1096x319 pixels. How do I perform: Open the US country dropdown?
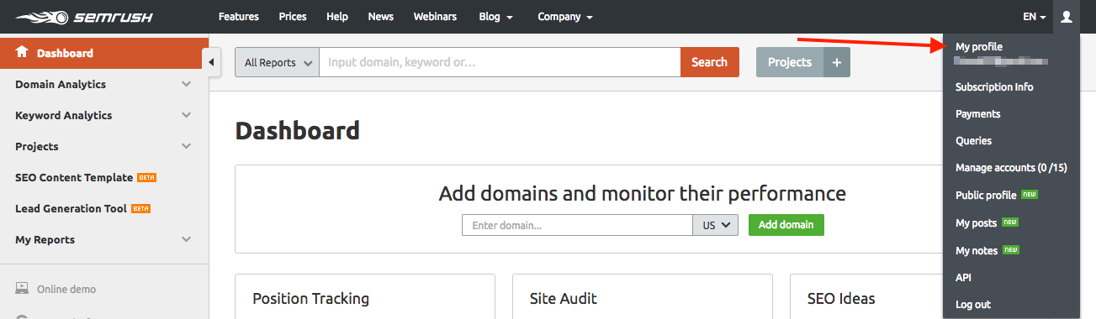pos(715,225)
